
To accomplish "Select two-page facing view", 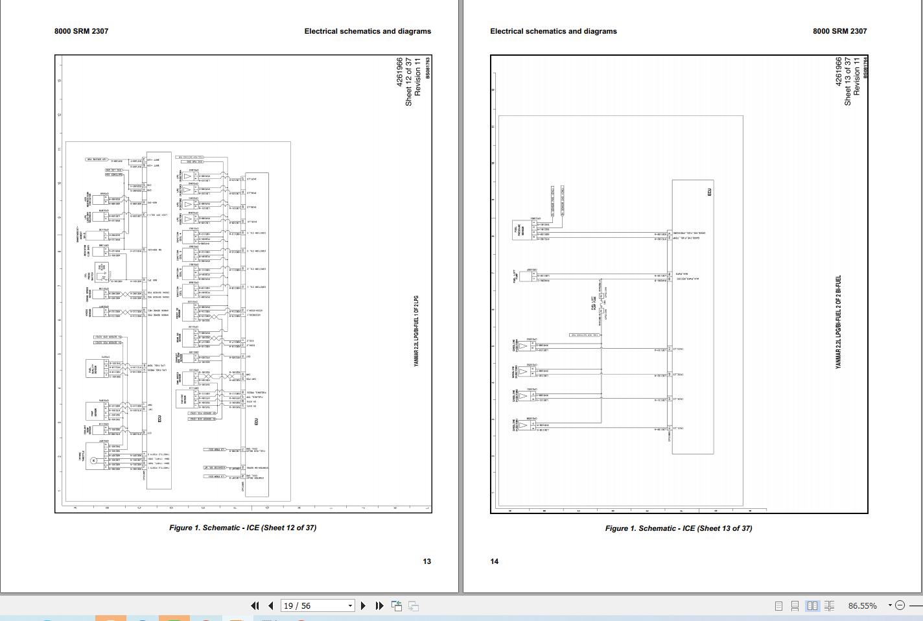I will point(812,605).
